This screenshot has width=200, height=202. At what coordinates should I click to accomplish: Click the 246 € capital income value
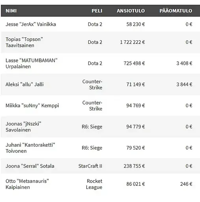186,184
